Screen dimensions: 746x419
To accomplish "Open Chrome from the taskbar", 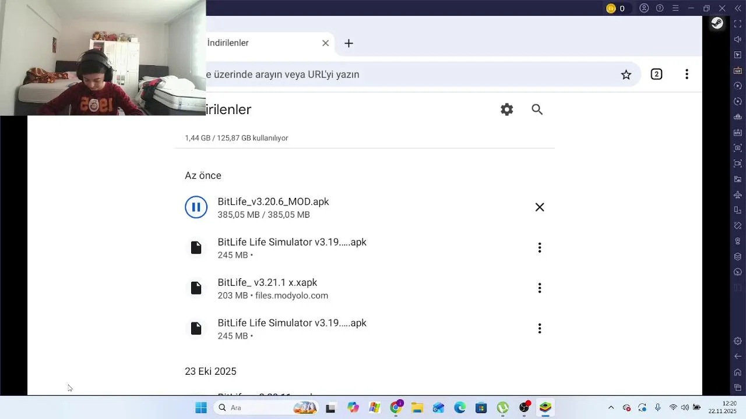I will (x=396, y=408).
